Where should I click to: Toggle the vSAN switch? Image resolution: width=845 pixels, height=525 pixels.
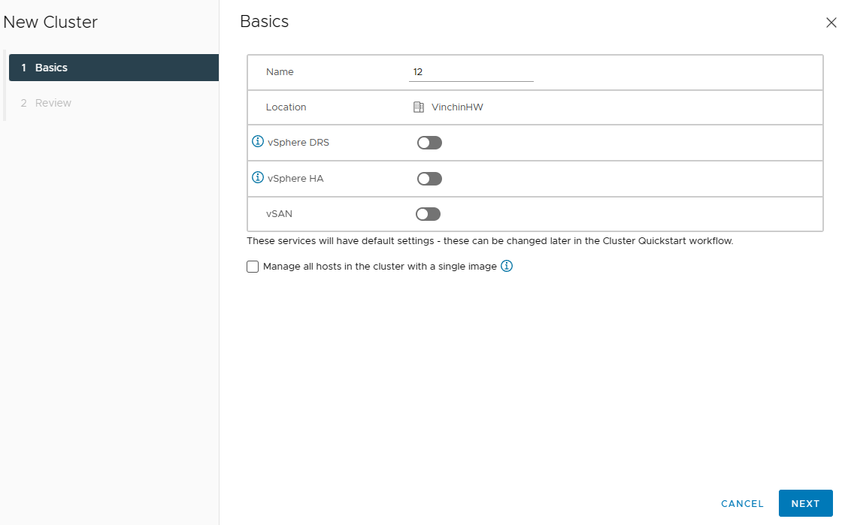[428, 214]
